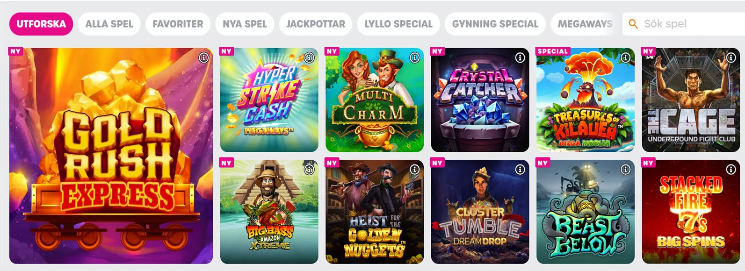
Task: Click info icon on The Cage tile
Action: (731, 58)
